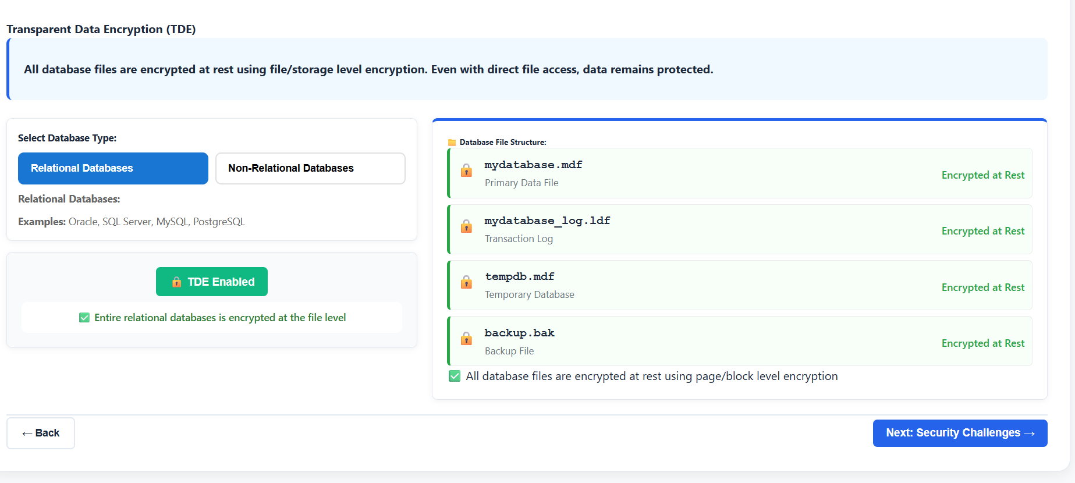Screen dimensions: 1075x483
Task: Go back using the Back button
Action: [41, 433]
